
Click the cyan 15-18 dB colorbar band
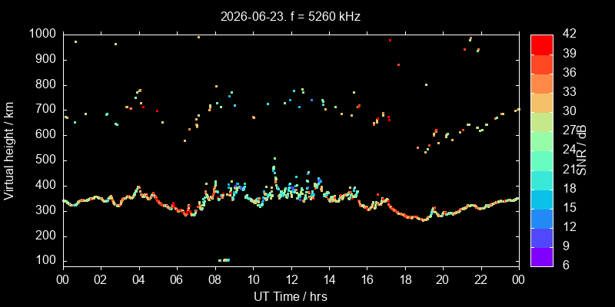coord(542,199)
